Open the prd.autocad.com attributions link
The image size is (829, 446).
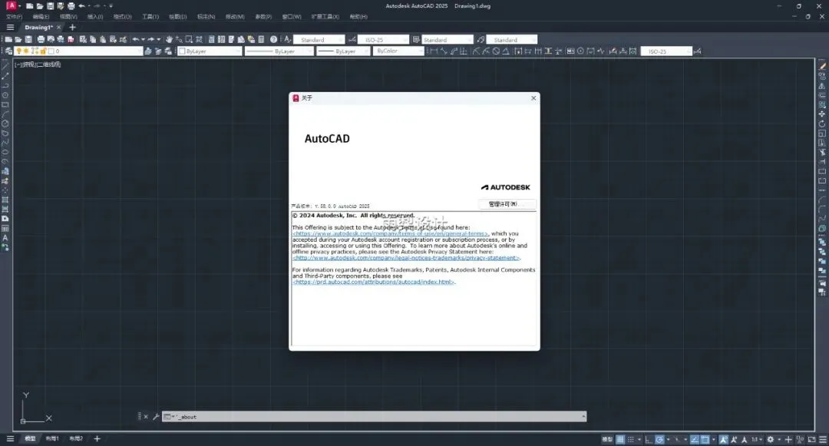pyautogui.click(x=373, y=282)
